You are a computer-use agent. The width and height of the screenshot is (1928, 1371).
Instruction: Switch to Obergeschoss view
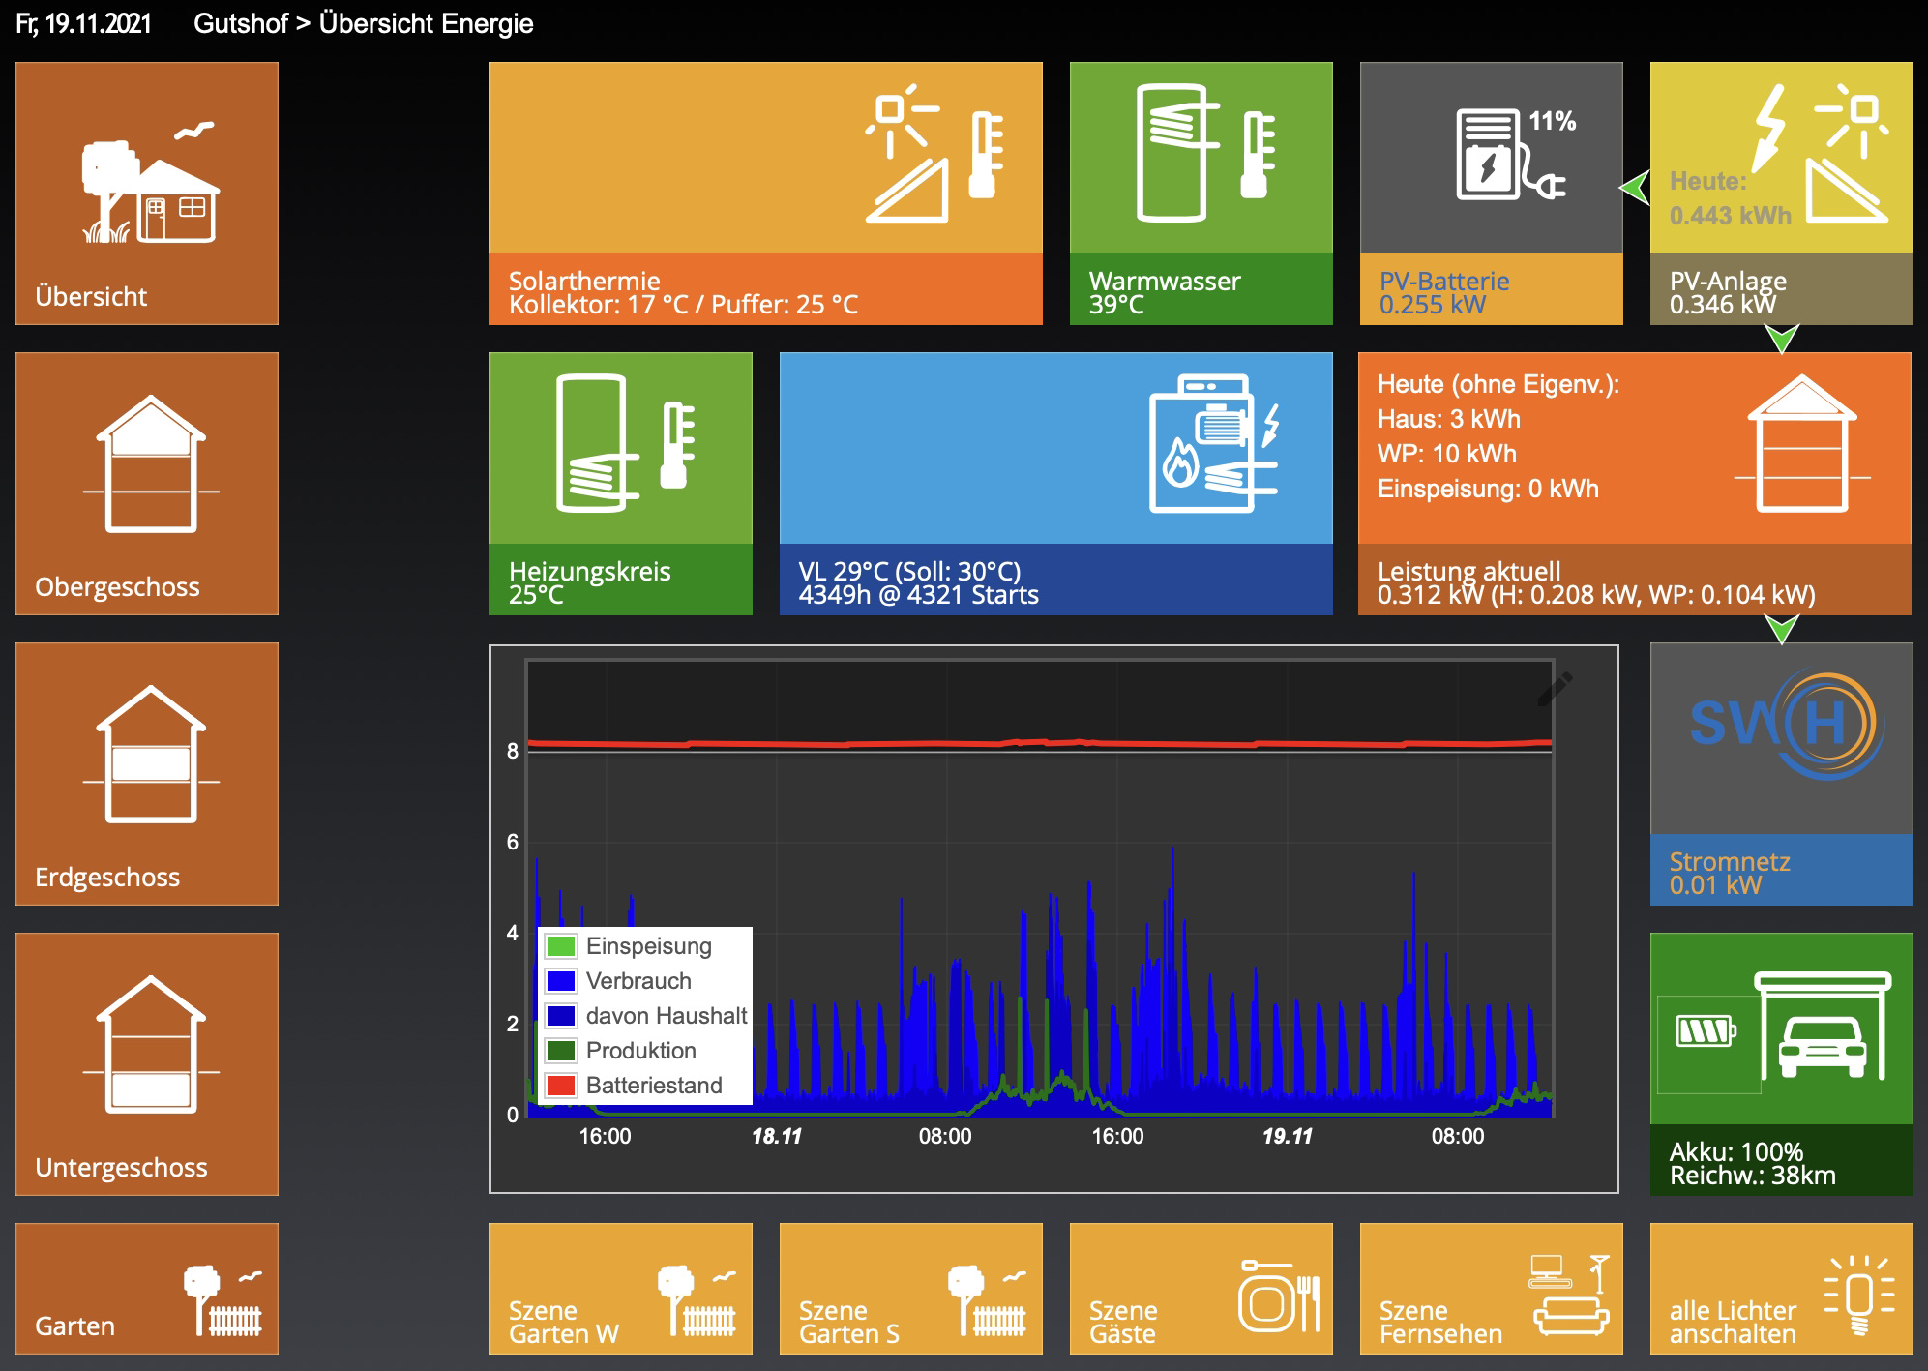coord(147,483)
